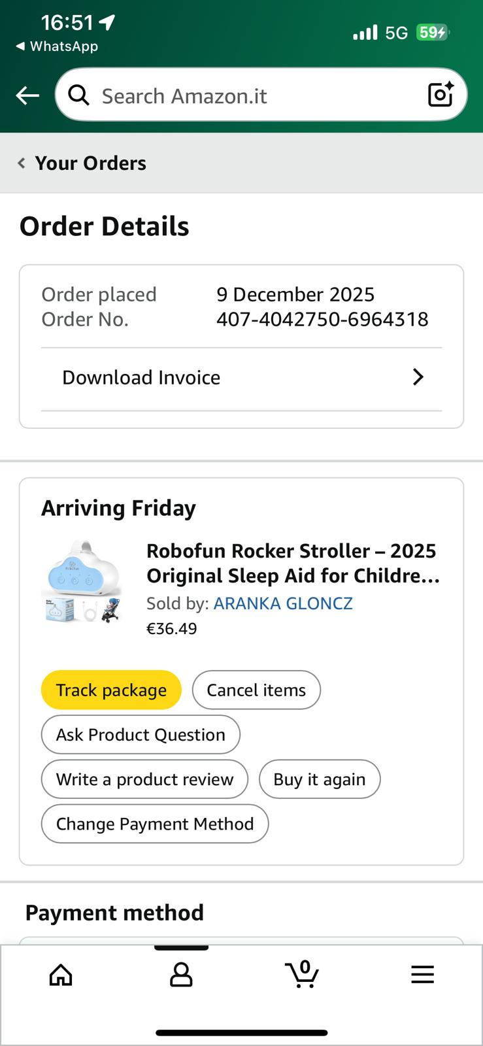Expand Download Invoice chevron arrow

[x=418, y=377]
